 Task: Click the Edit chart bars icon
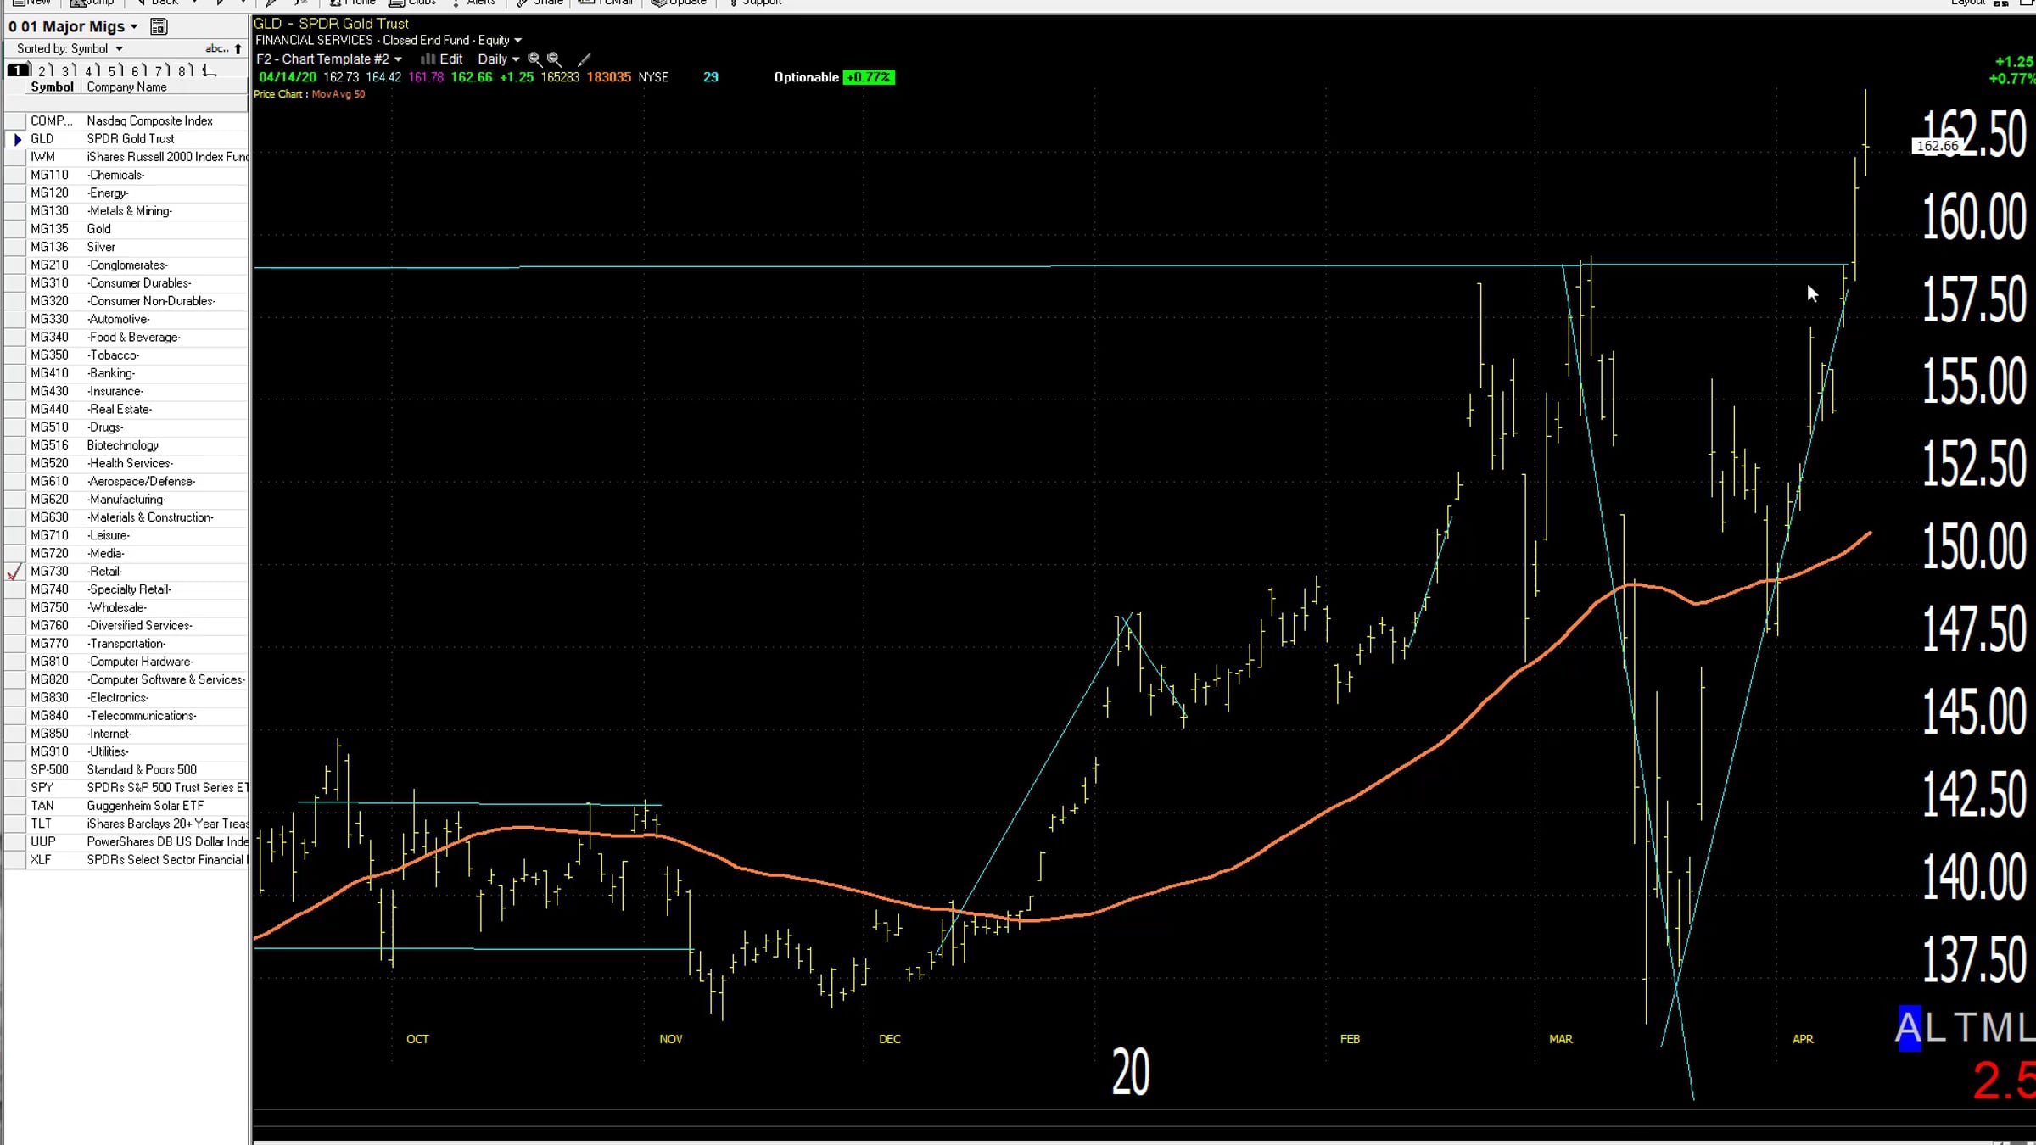(x=428, y=59)
